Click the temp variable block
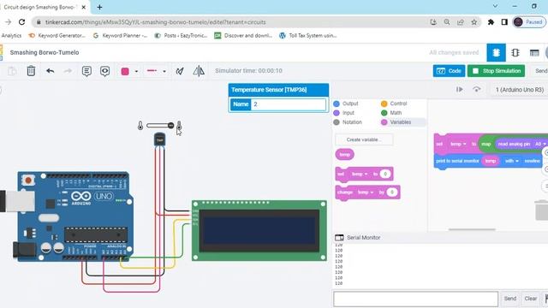This screenshot has width=548, height=308. [x=344, y=154]
